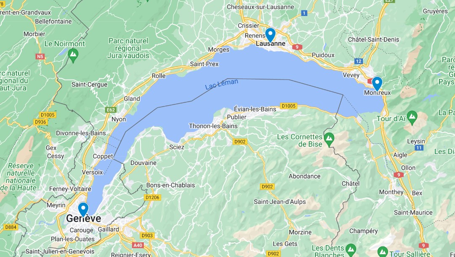Click the Morges town label

(219, 50)
